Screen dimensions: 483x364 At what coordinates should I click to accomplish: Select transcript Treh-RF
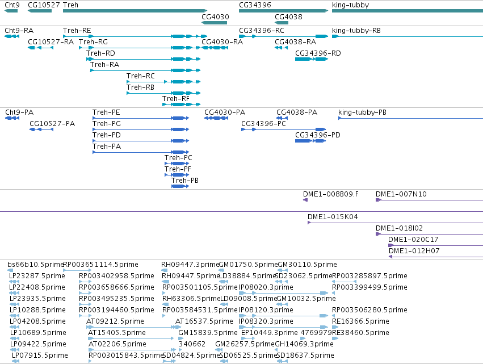[182, 104]
